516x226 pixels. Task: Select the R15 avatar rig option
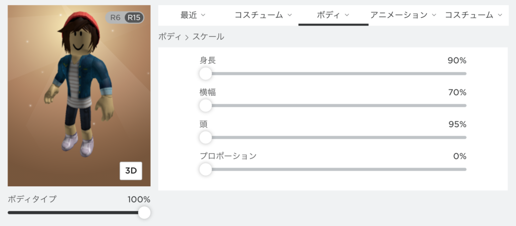pyautogui.click(x=134, y=18)
